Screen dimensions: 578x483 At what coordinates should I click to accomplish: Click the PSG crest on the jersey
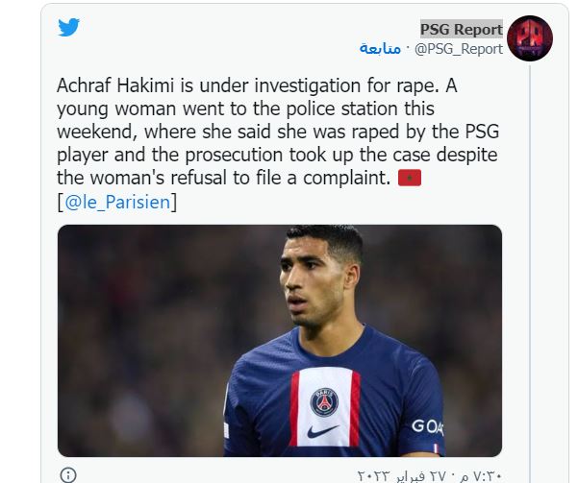(324, 402)
